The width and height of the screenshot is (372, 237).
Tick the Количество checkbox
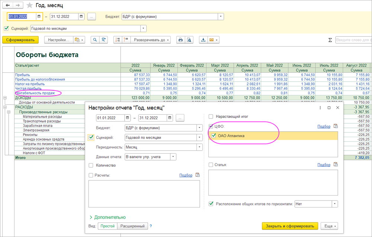click(91, 165)
